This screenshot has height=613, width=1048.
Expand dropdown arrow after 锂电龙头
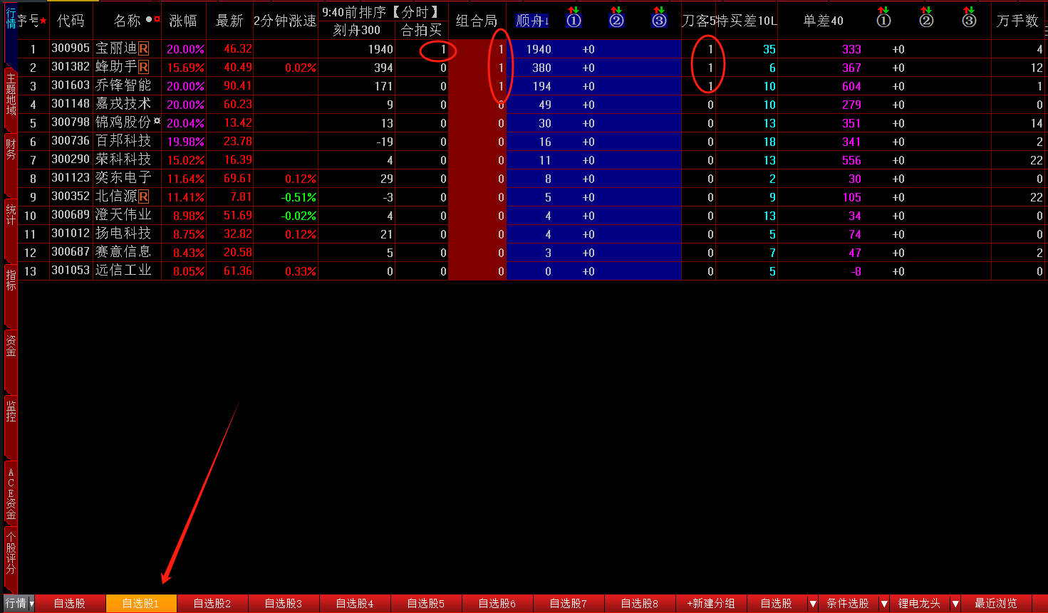pyautogui.click(x=955, y=604)
